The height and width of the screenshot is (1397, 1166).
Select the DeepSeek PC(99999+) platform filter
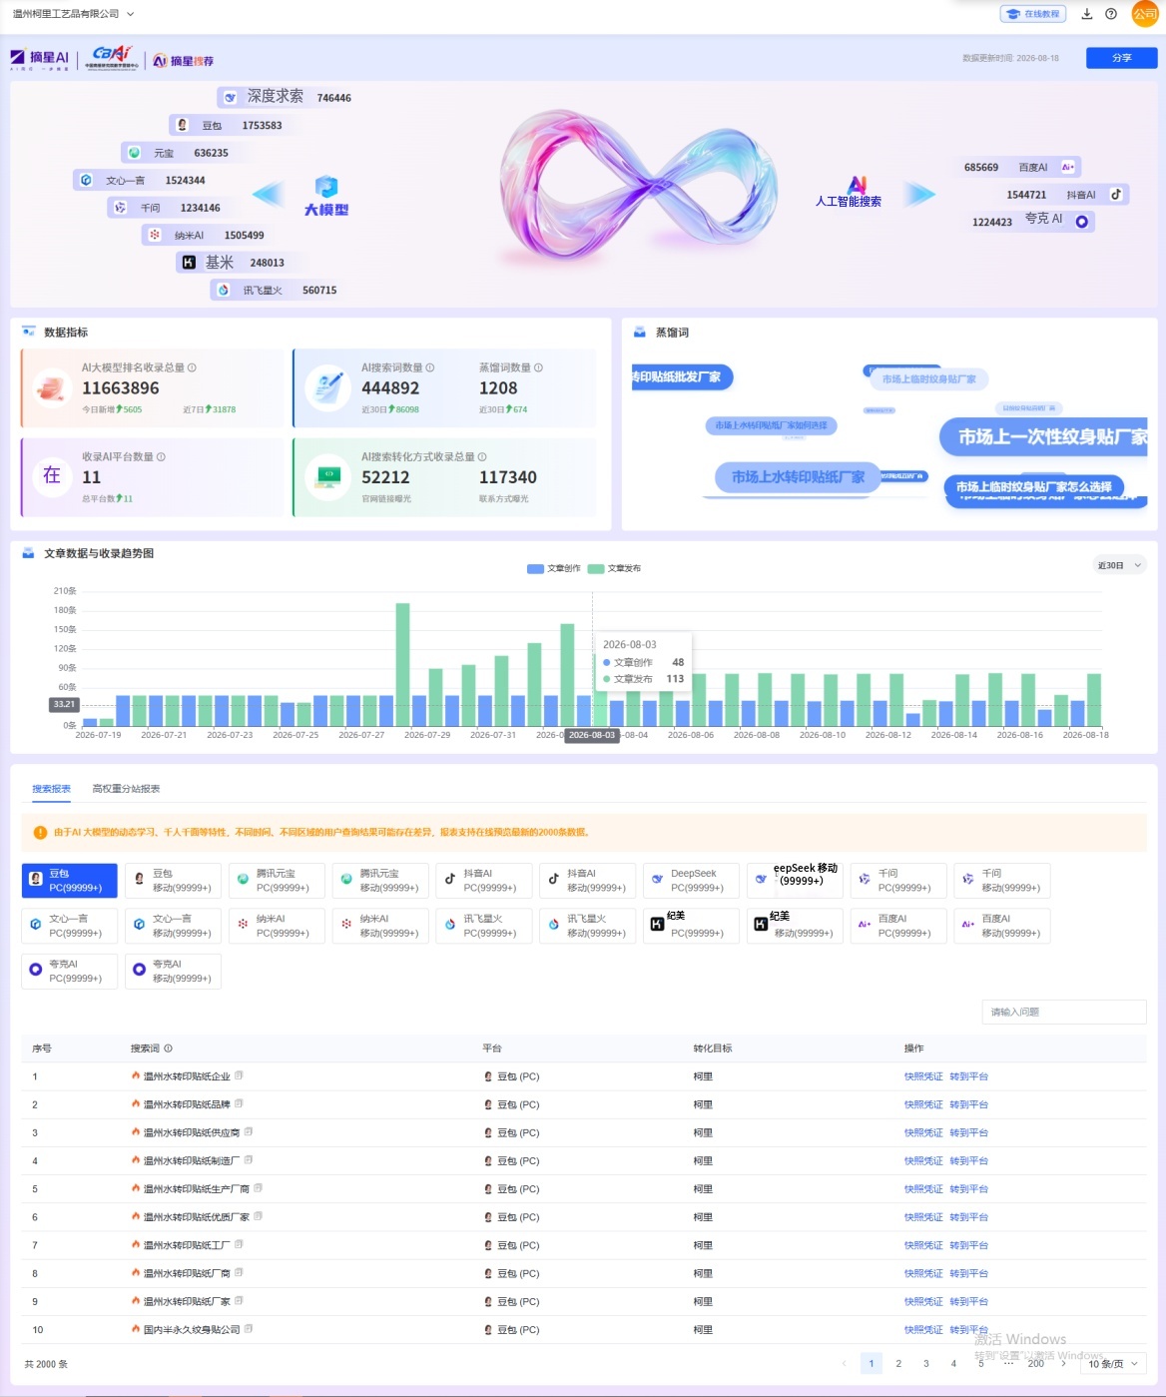tap(691, 881)
